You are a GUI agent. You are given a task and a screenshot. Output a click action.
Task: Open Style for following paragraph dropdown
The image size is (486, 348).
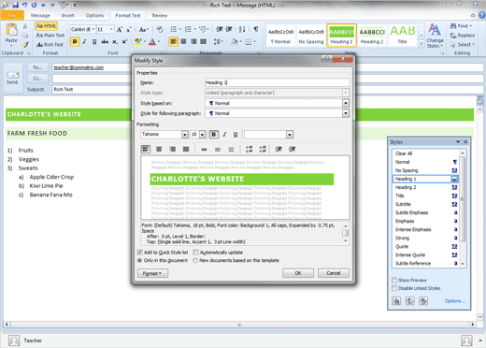pyautogui.click(x=346, y=113)
